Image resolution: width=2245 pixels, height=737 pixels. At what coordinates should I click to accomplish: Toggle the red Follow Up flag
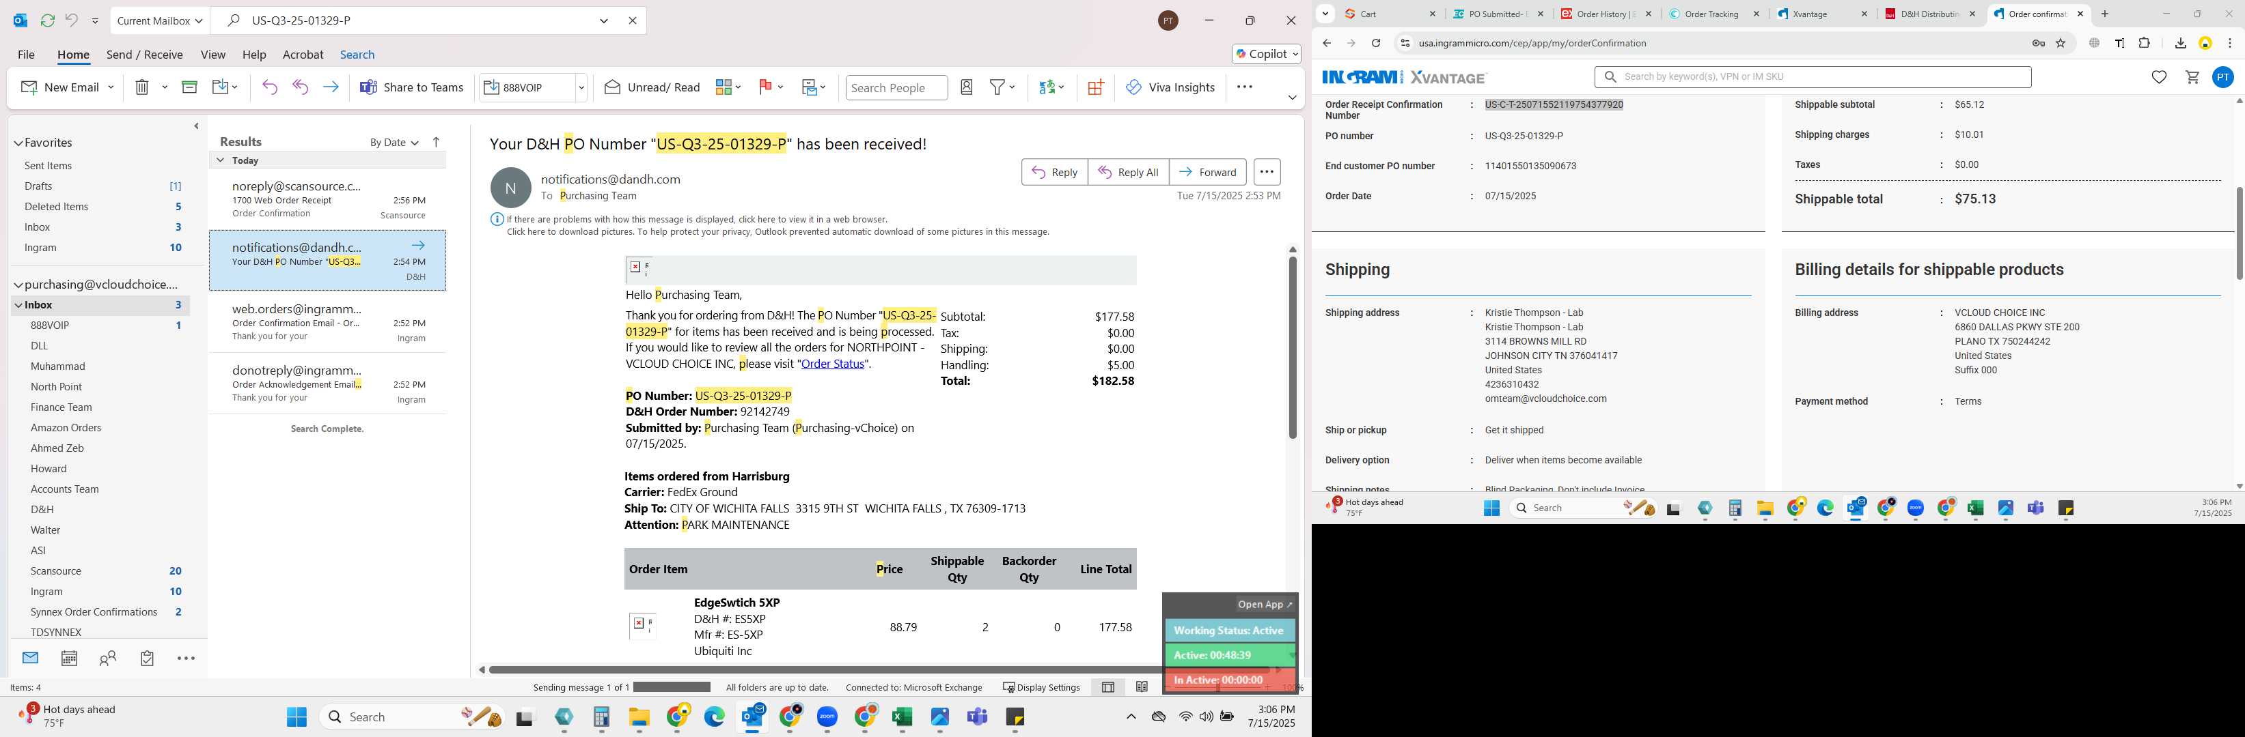coord(765,87)
